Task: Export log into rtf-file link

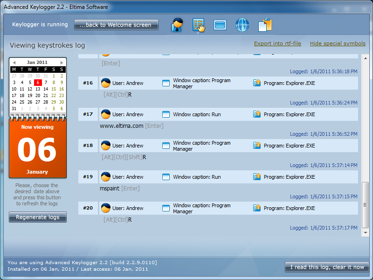Action: [277, 43]
